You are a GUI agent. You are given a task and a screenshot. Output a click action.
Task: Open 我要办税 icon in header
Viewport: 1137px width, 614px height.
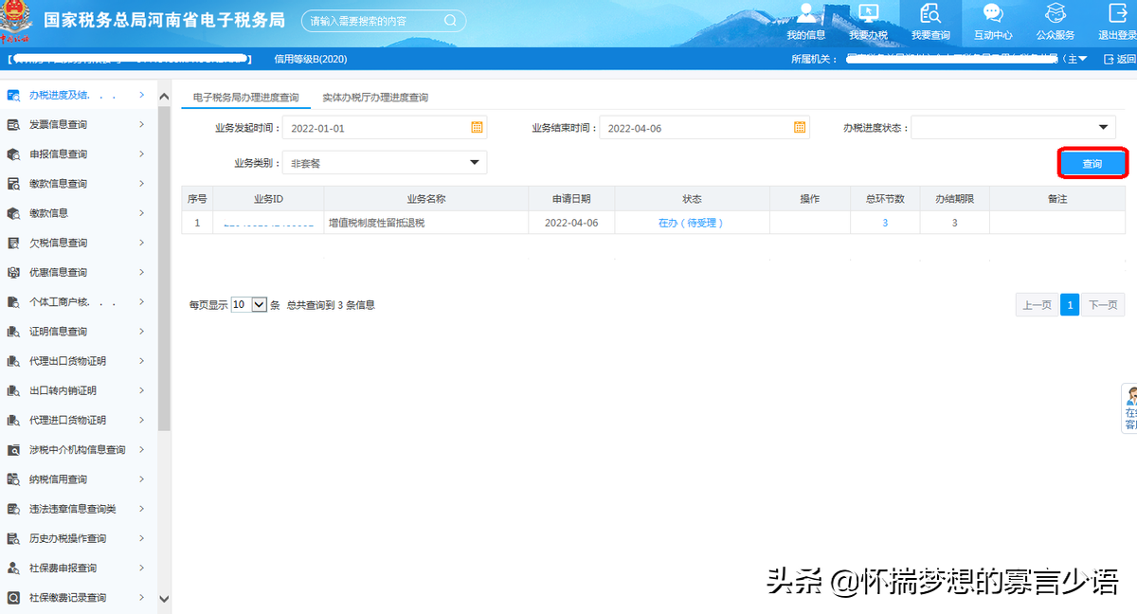pos(868,14)
